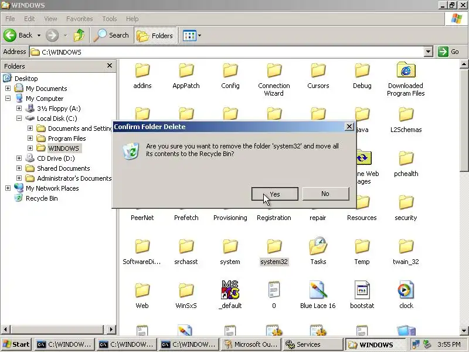Expand CD Drive (D:) node
Image resolution: width=469 pixels, height=352 pixels.
[x=19, y=158]
